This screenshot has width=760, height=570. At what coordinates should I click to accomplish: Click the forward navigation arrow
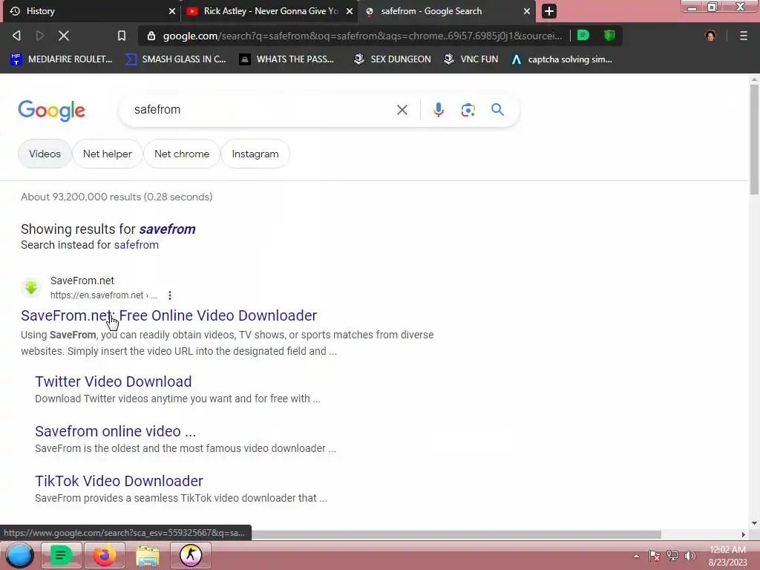pos(40,36)
